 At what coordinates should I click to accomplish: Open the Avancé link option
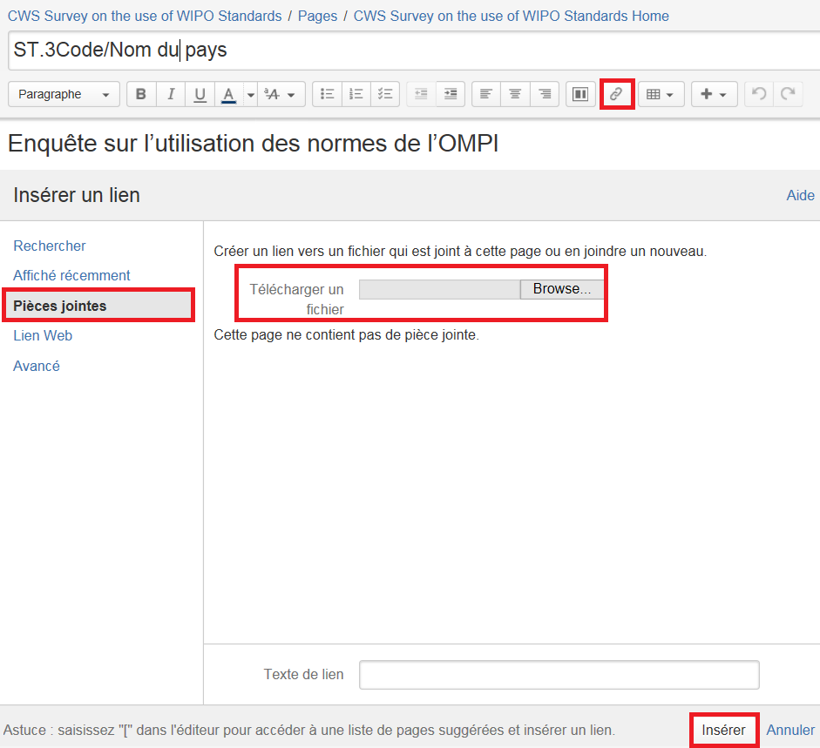pos(37,366)
